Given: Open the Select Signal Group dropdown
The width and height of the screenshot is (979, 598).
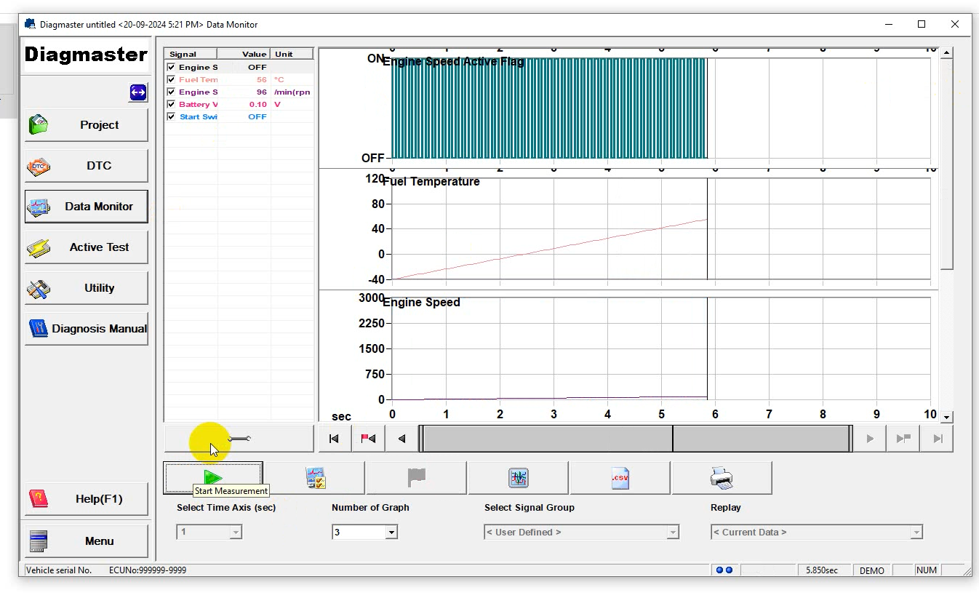Looking at the screenshot, I should 673,533.
